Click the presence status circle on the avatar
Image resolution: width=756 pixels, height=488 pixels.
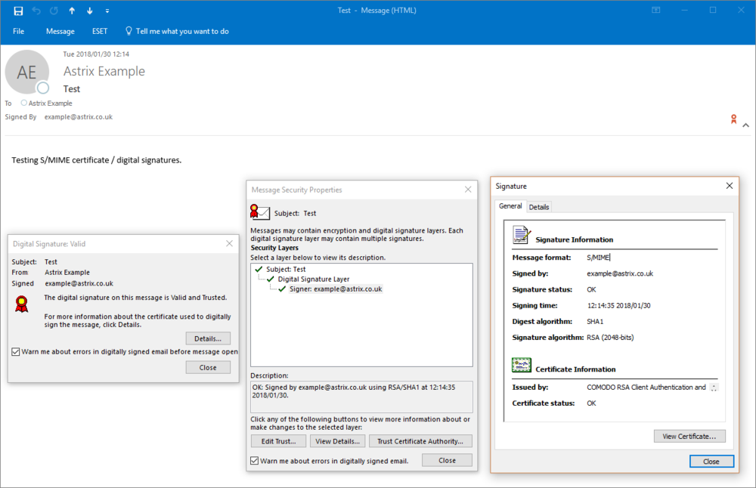[43, 88]
